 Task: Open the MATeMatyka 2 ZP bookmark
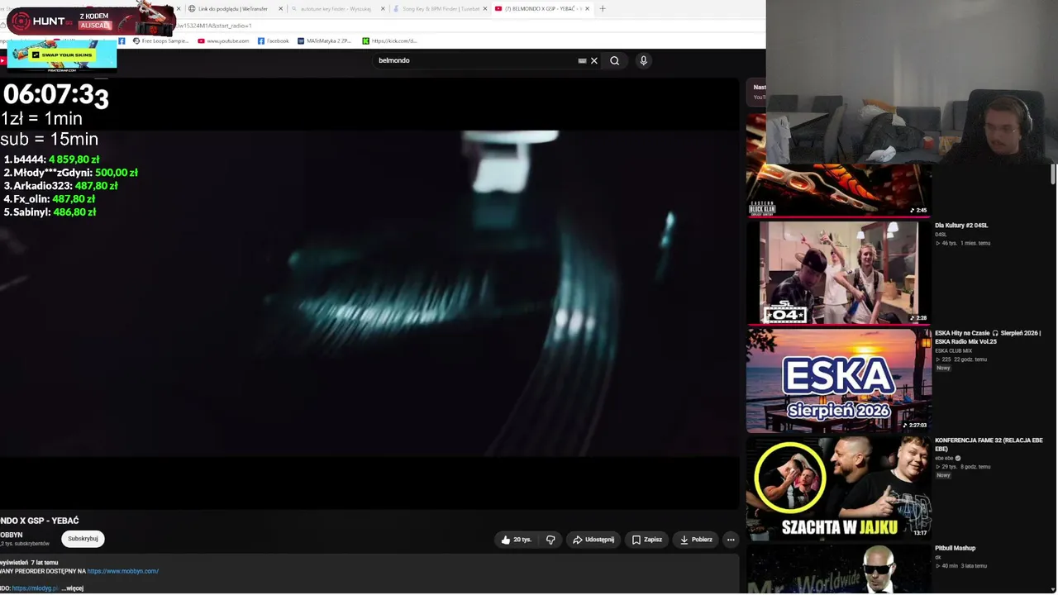(x=325, y=40)
